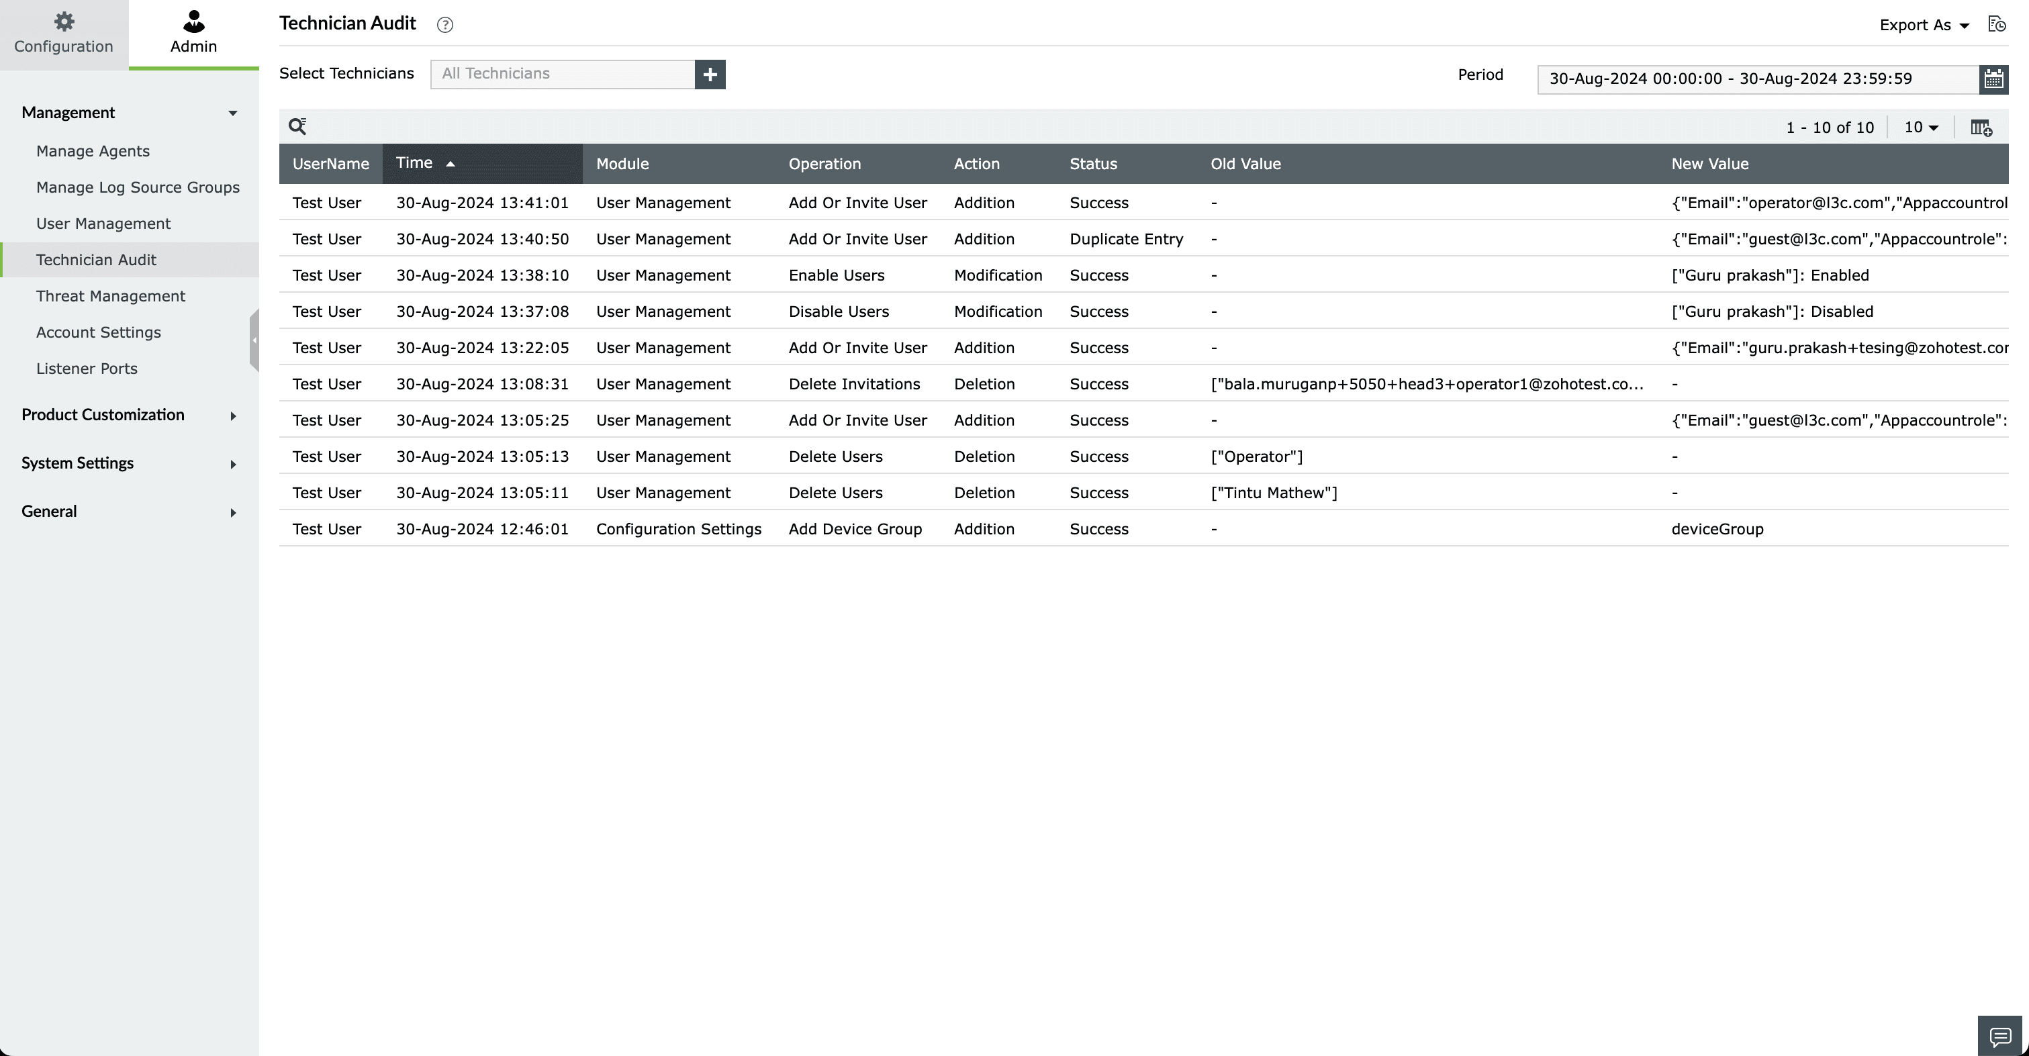This screenshot has width=2029, height=1056.
Task: Open User Management in sidebar
Action: tap(103, 224)
